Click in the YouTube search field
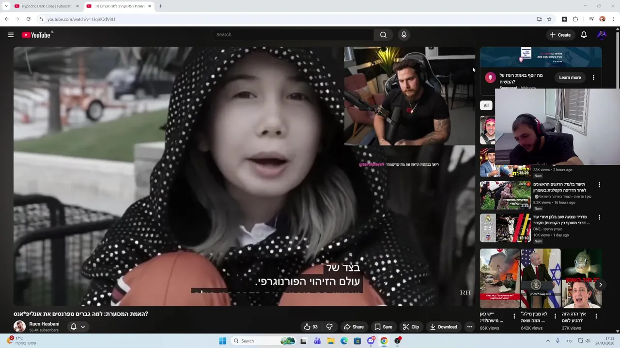This screenshot has height=348, width=620. 293,35
